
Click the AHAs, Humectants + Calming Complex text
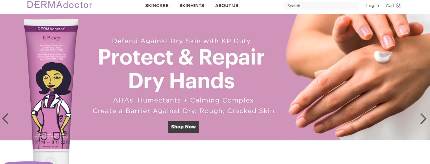[x=183, y=100]
